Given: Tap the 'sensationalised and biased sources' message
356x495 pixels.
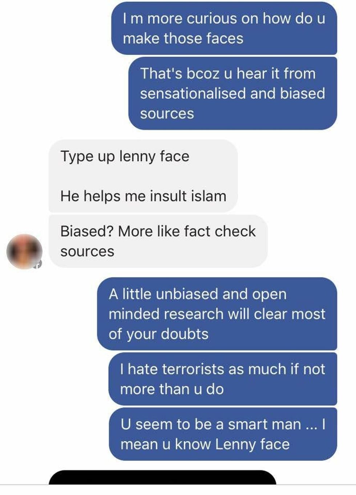Looking at the screenshot, I should [232, 93].
